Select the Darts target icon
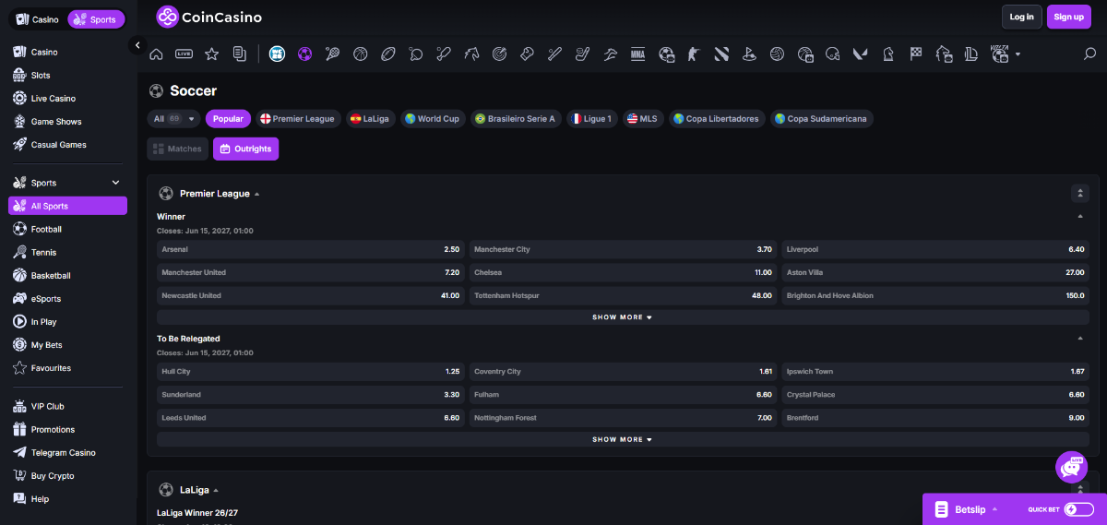This screenshot has width=1107, height=525. (x=499, y=54)
